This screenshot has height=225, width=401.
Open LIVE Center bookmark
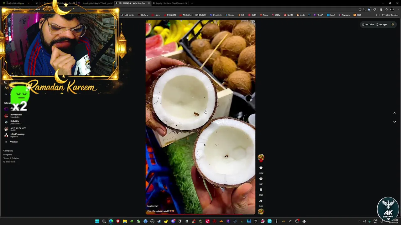pyautogui.click(x=128, y=15)
